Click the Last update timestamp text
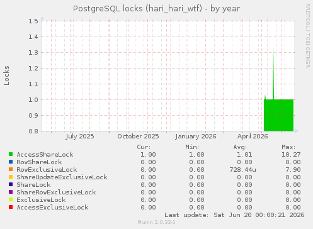This screenshot has height=229, width=313. 234,215
